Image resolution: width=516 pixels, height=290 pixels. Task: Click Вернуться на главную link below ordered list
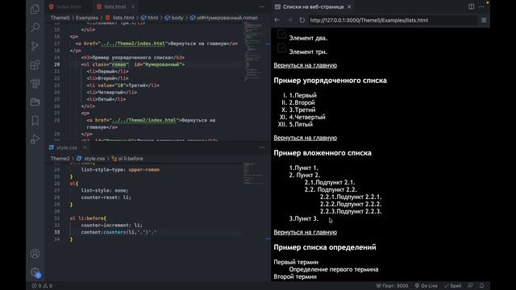pyautogui.click(x=306, y=138)
